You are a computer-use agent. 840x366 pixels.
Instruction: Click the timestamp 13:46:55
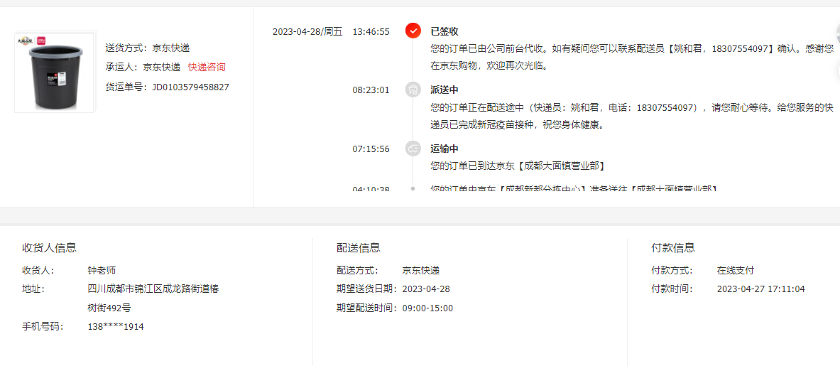pyautogui.click(x=371, y=31)
